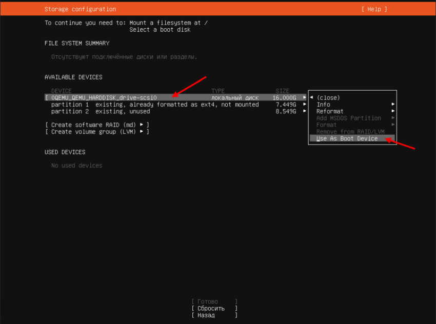Click the 'No used devices' text

(77, 166)
